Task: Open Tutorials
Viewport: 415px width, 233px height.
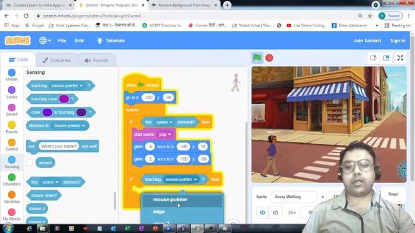Action: coord(111,40)
